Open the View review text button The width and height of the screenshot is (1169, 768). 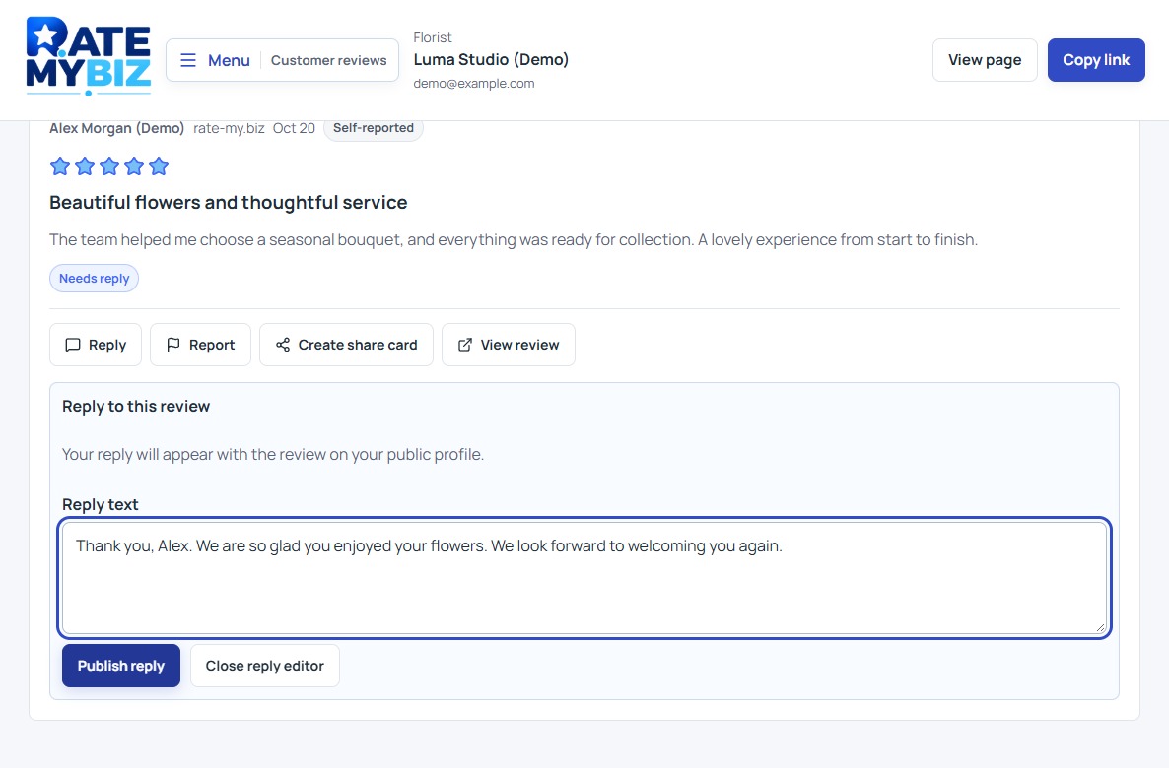[x=519, y=345]
